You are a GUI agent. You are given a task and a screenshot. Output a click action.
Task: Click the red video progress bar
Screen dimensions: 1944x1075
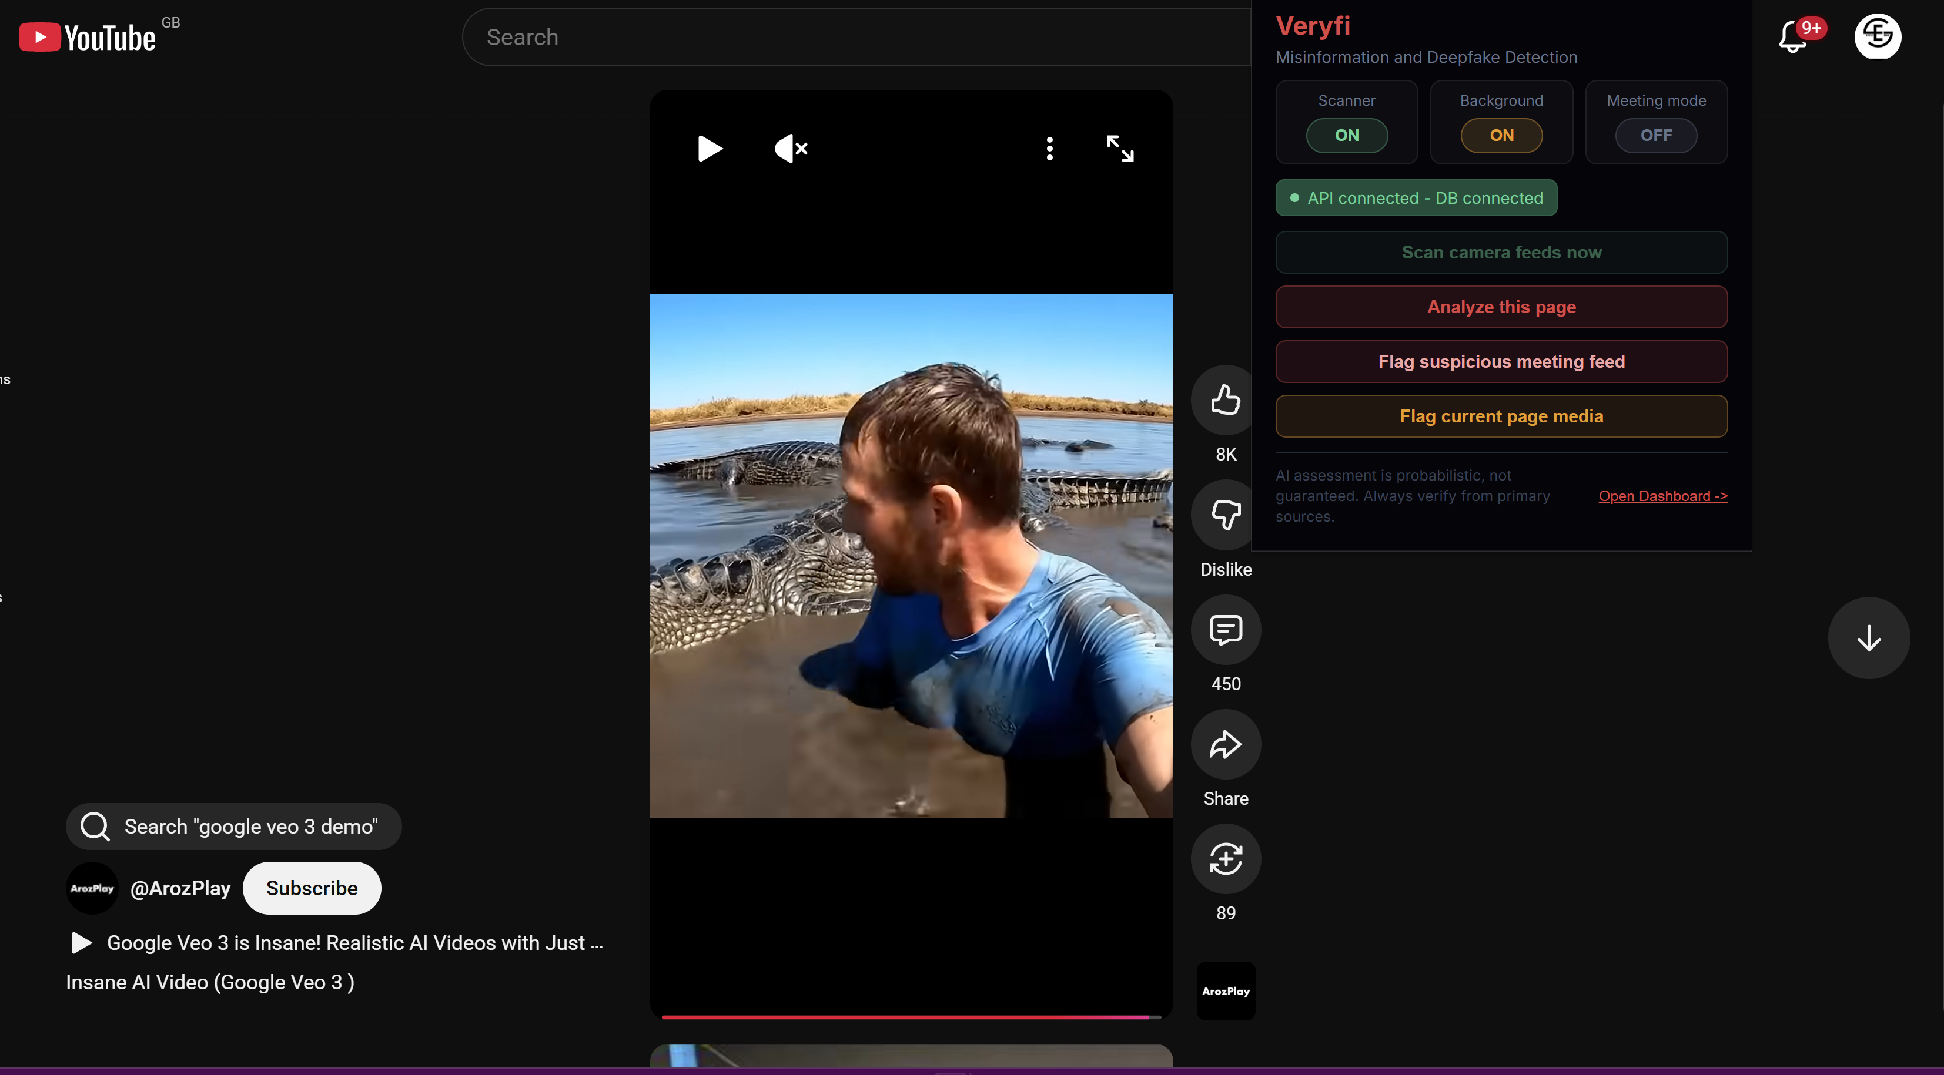click(x=906, y=1017)
